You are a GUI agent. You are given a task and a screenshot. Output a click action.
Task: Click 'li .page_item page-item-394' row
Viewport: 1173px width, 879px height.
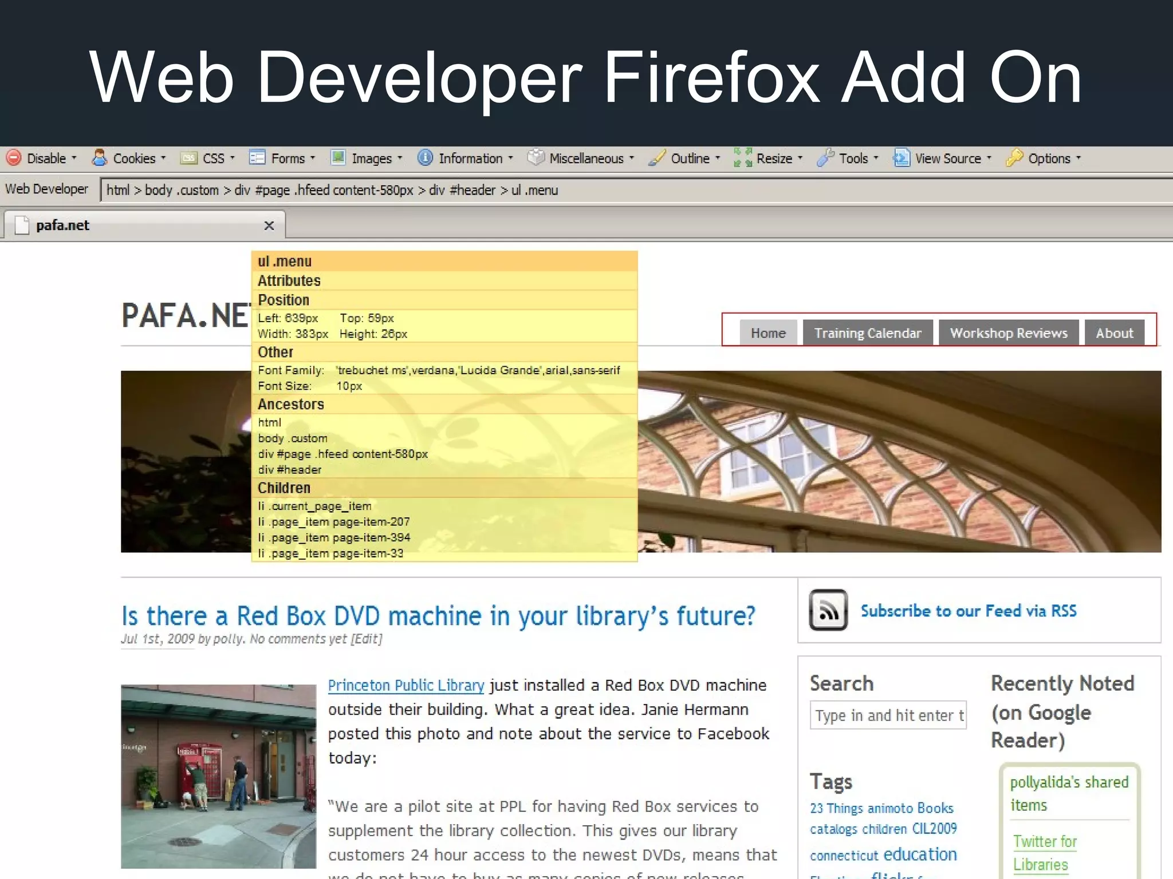334,537
